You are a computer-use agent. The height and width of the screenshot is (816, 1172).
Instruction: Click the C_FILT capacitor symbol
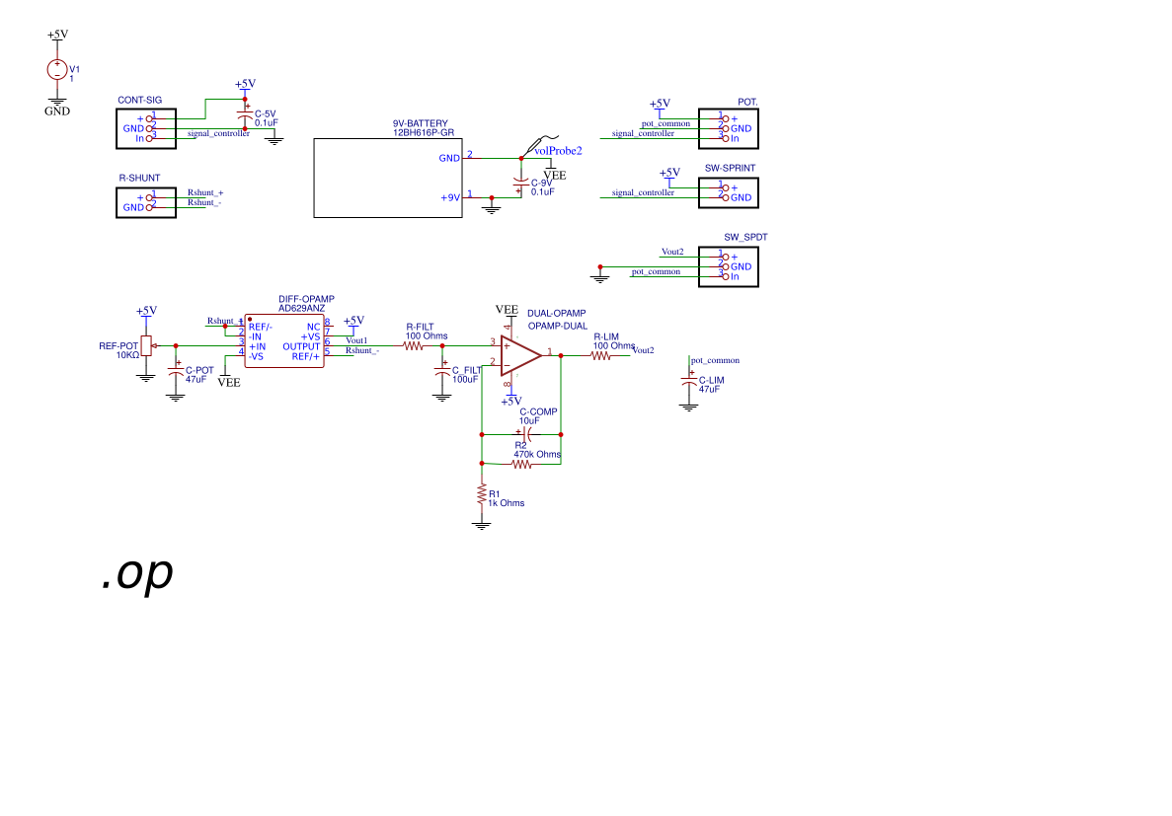point(442,369)
